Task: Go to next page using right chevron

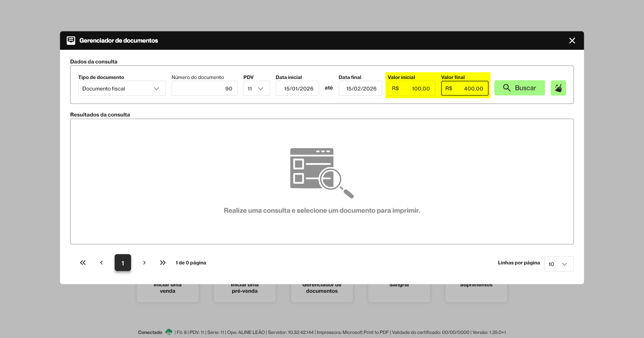Action: tap(144, 263)
